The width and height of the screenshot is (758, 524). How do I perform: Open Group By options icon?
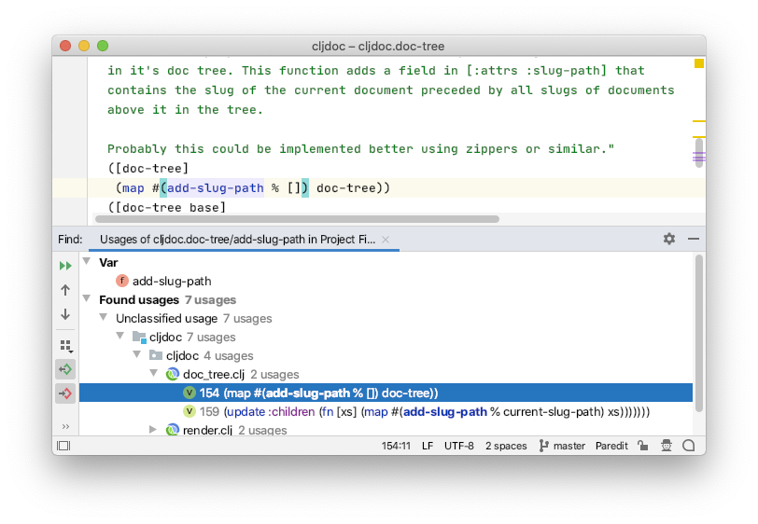click(x=65, y=346)
